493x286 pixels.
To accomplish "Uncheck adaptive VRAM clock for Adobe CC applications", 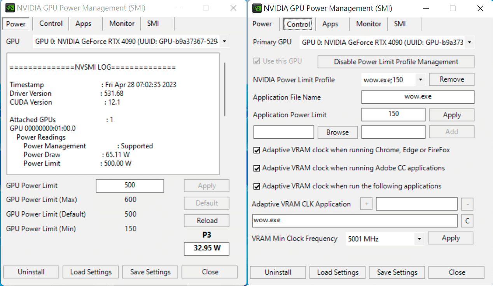I will (x=257, y=168).
